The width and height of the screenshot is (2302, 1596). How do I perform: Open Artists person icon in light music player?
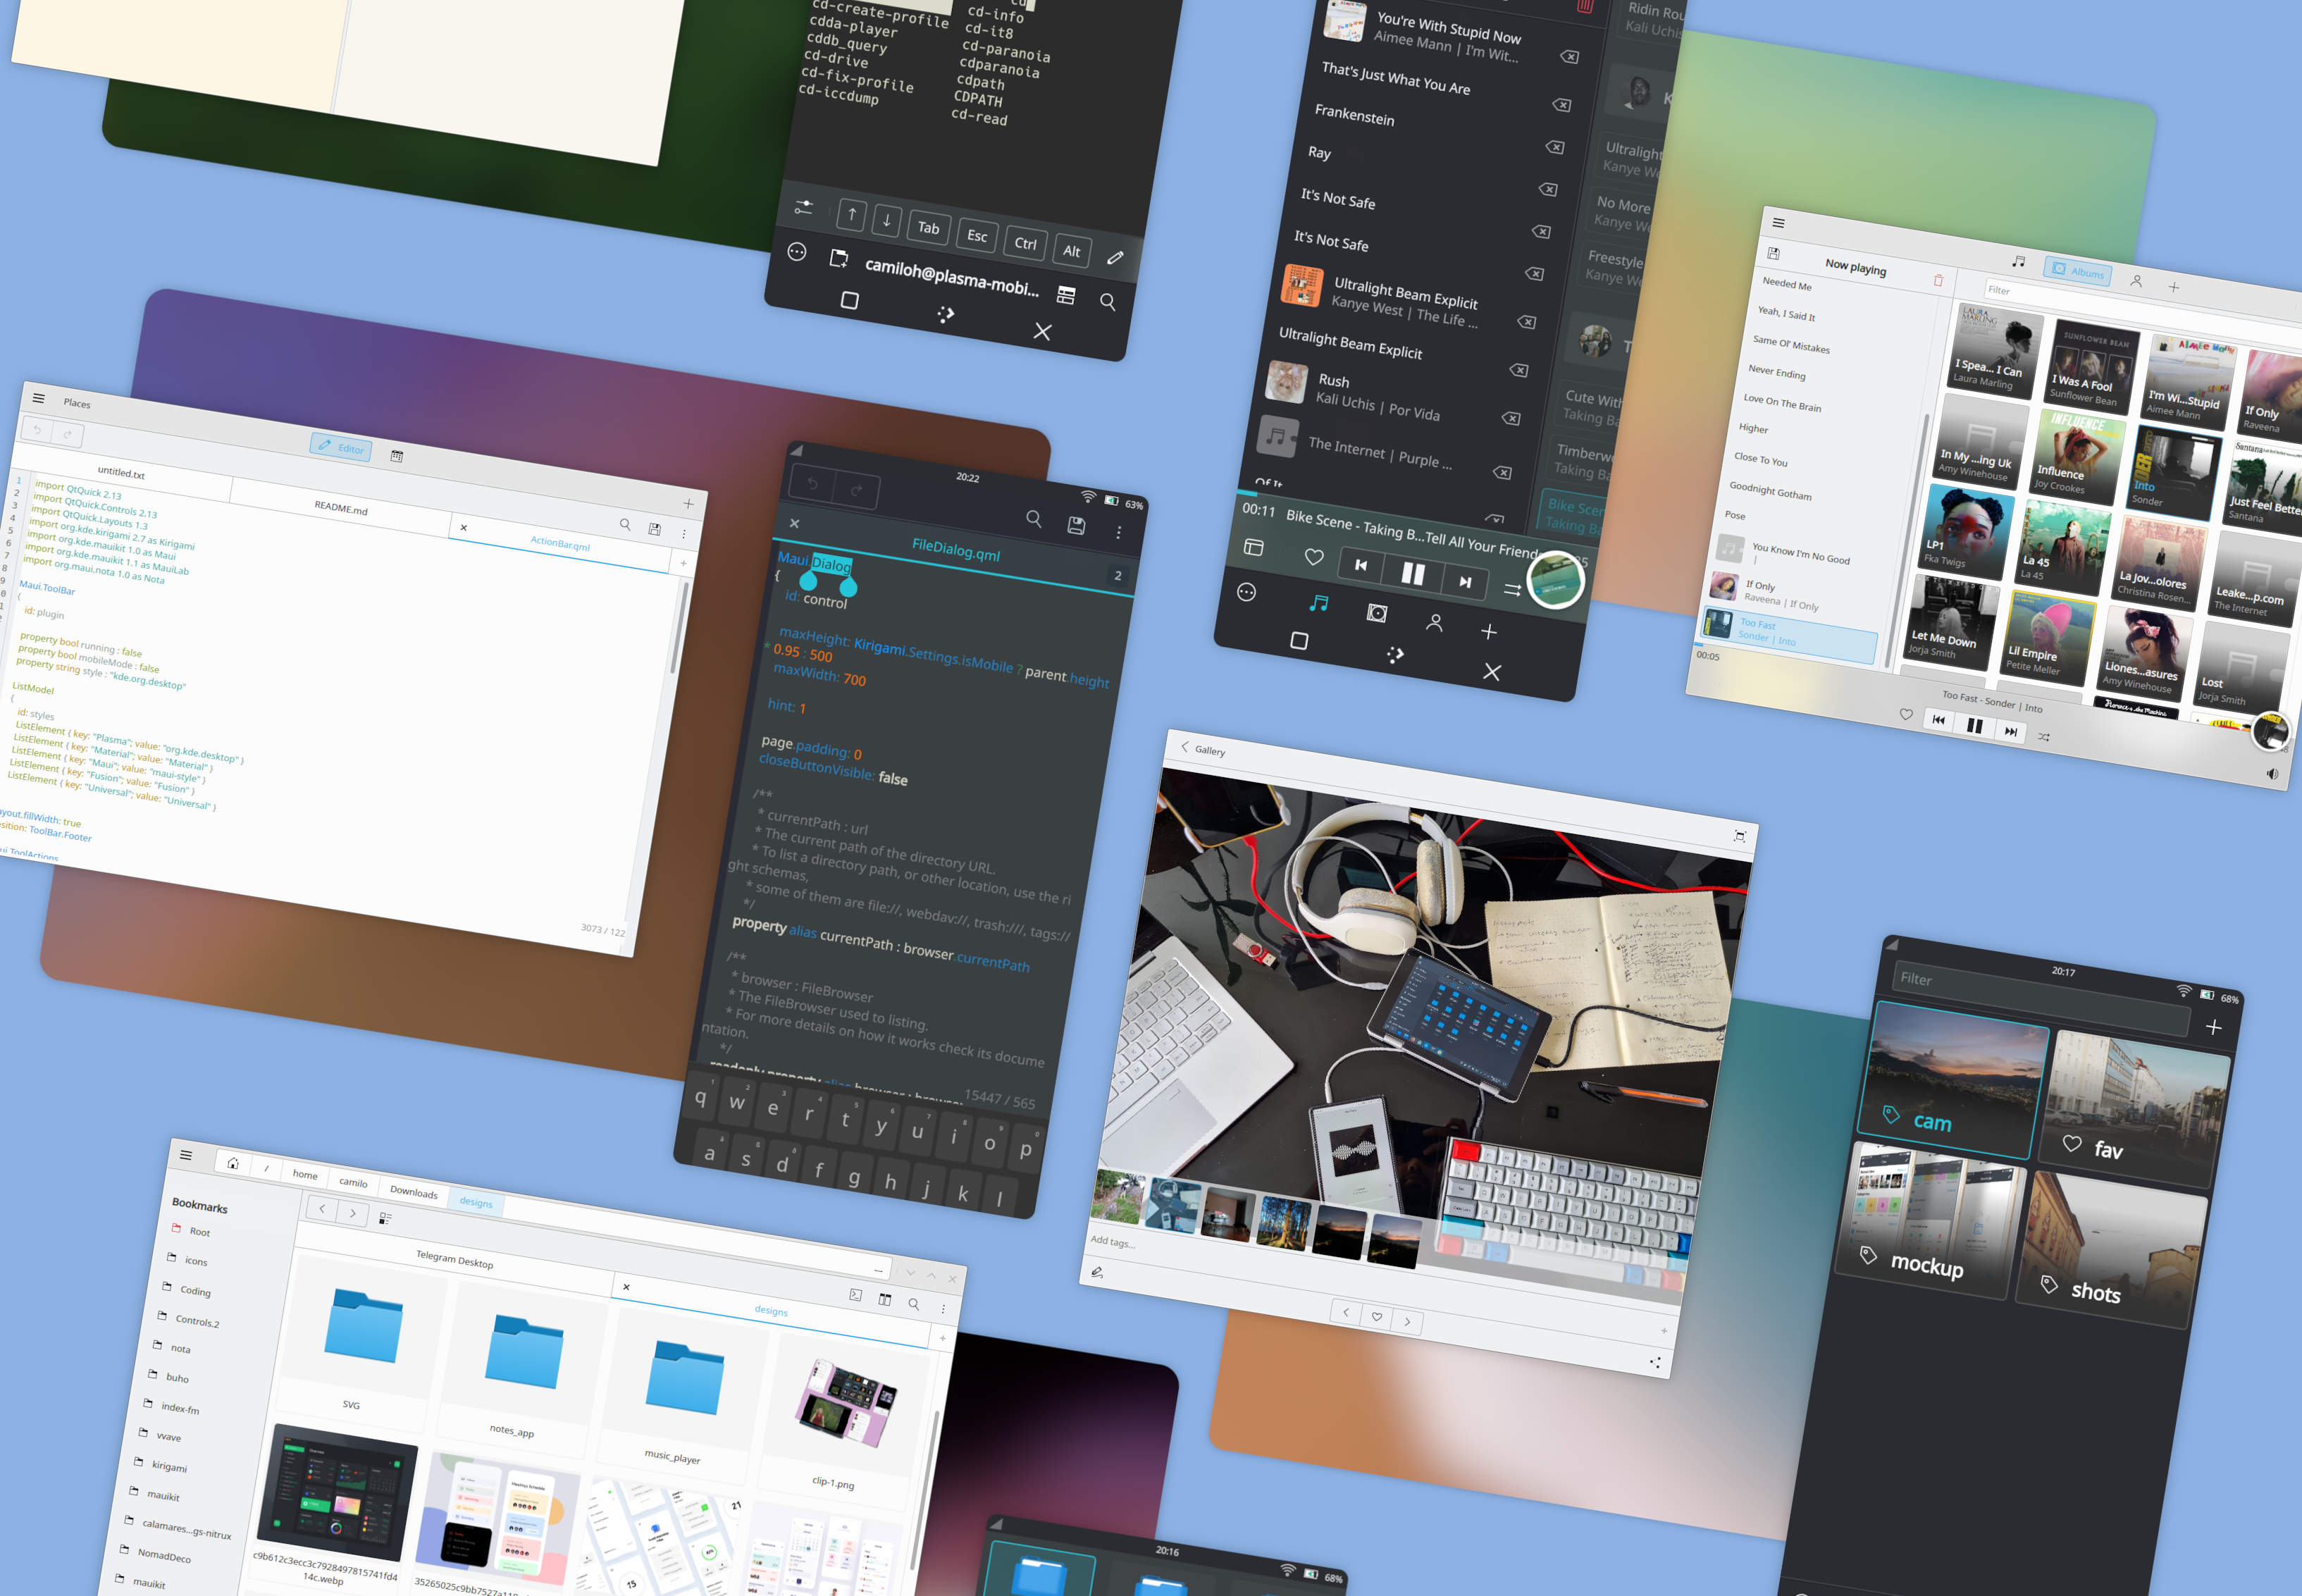pos(2135,282)
